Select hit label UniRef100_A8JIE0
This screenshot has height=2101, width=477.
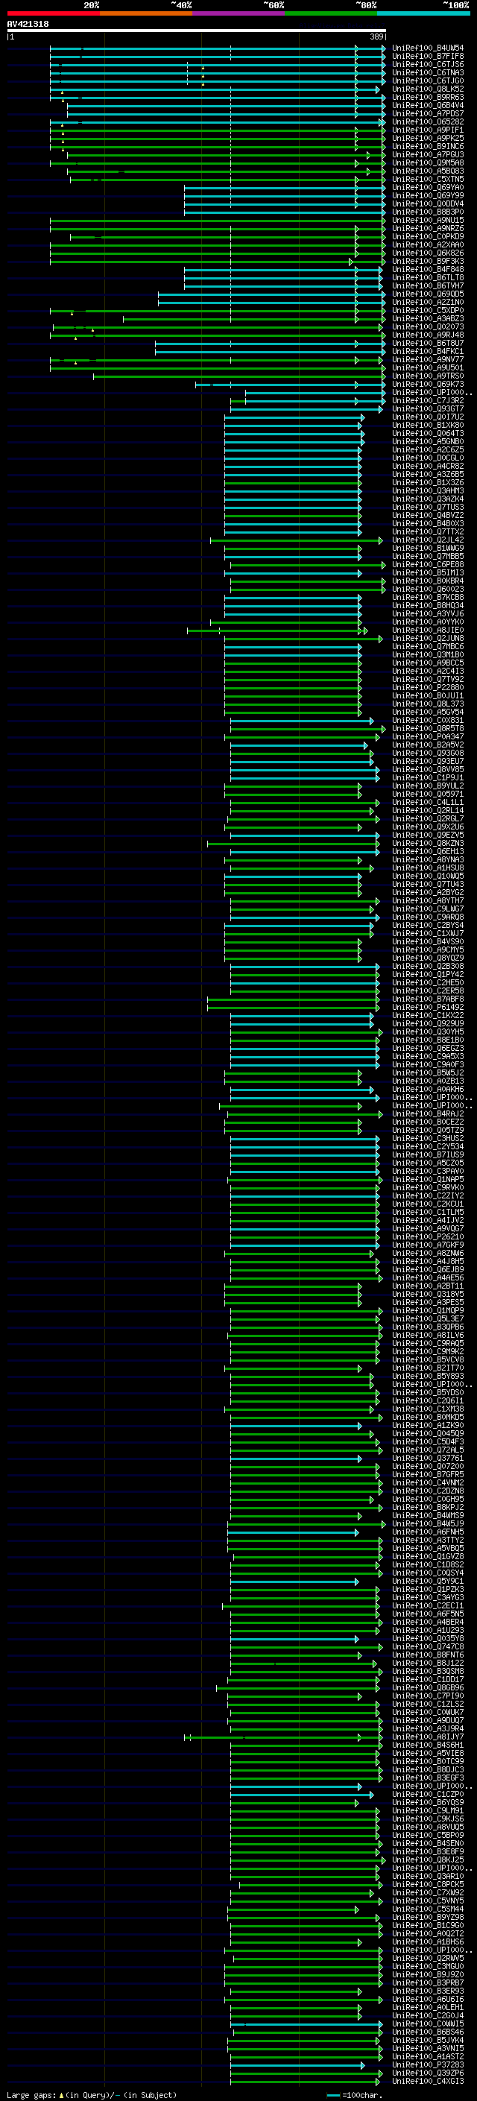pos(428,630)
